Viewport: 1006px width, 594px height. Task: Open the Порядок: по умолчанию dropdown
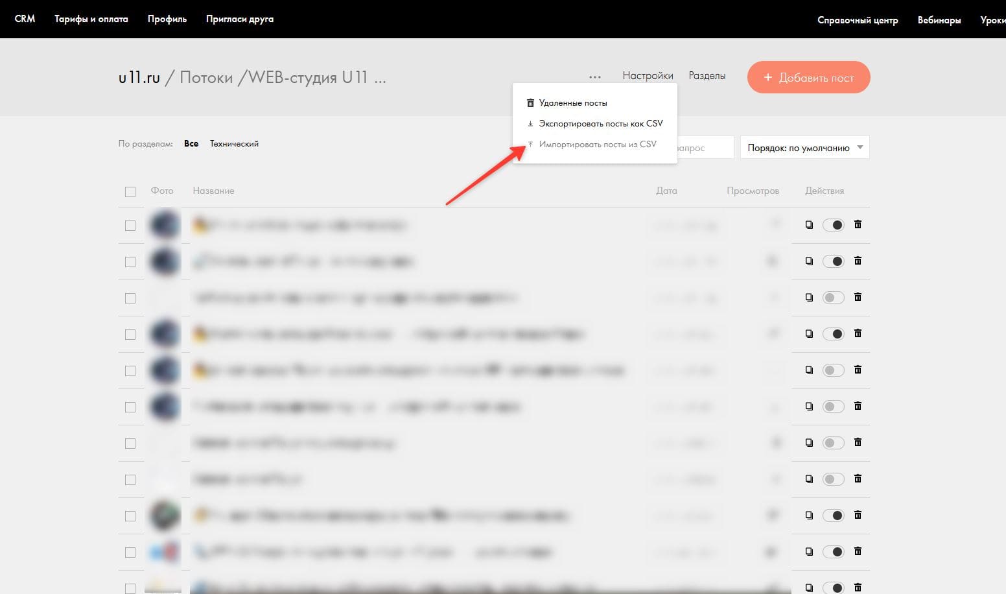(805, 148)
